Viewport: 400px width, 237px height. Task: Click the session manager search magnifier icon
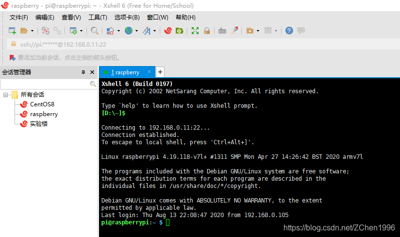(x=93, y=84)
